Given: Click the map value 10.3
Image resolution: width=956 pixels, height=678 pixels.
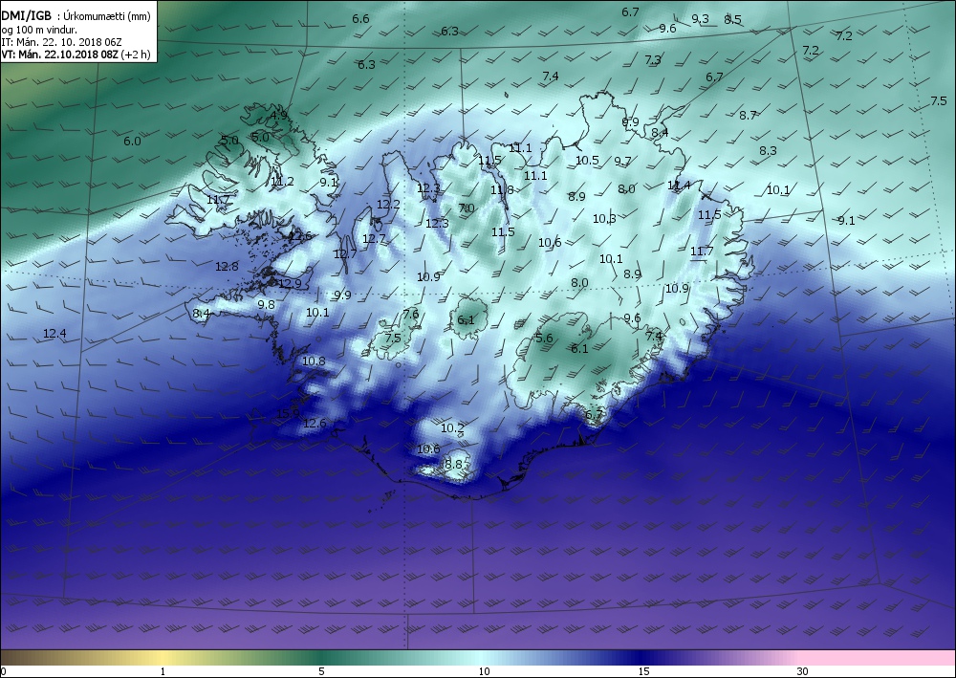Looking at the screenshot, I should point(604,218).
